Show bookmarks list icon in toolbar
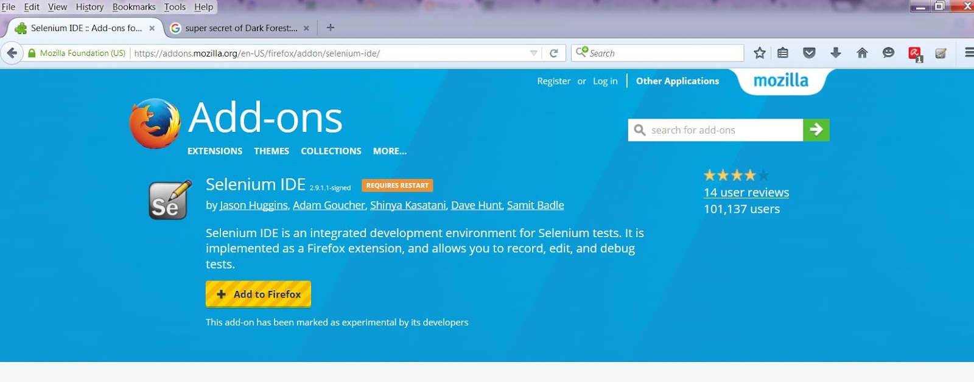974x382 pixels. [783, 53]
